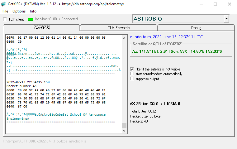237x149 pixels.
Task: Open the Options menu
Action: coord(19,11)
